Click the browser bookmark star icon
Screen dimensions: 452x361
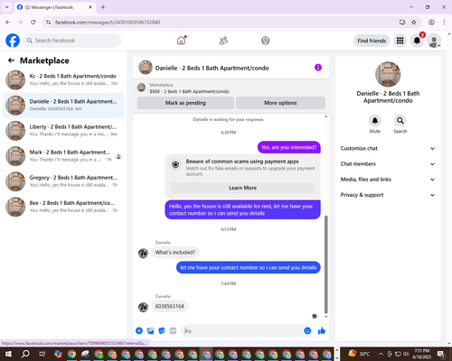pyautogui.click(x=414, y=23)
